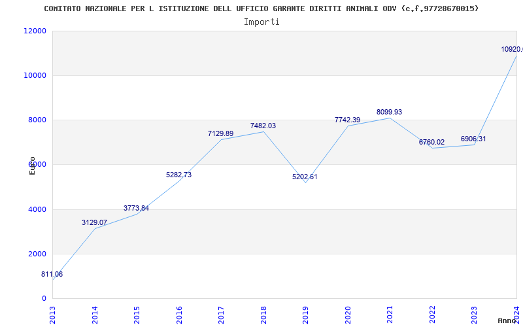
Task: Click the 2020 x-axis year label
Action: 348,315
